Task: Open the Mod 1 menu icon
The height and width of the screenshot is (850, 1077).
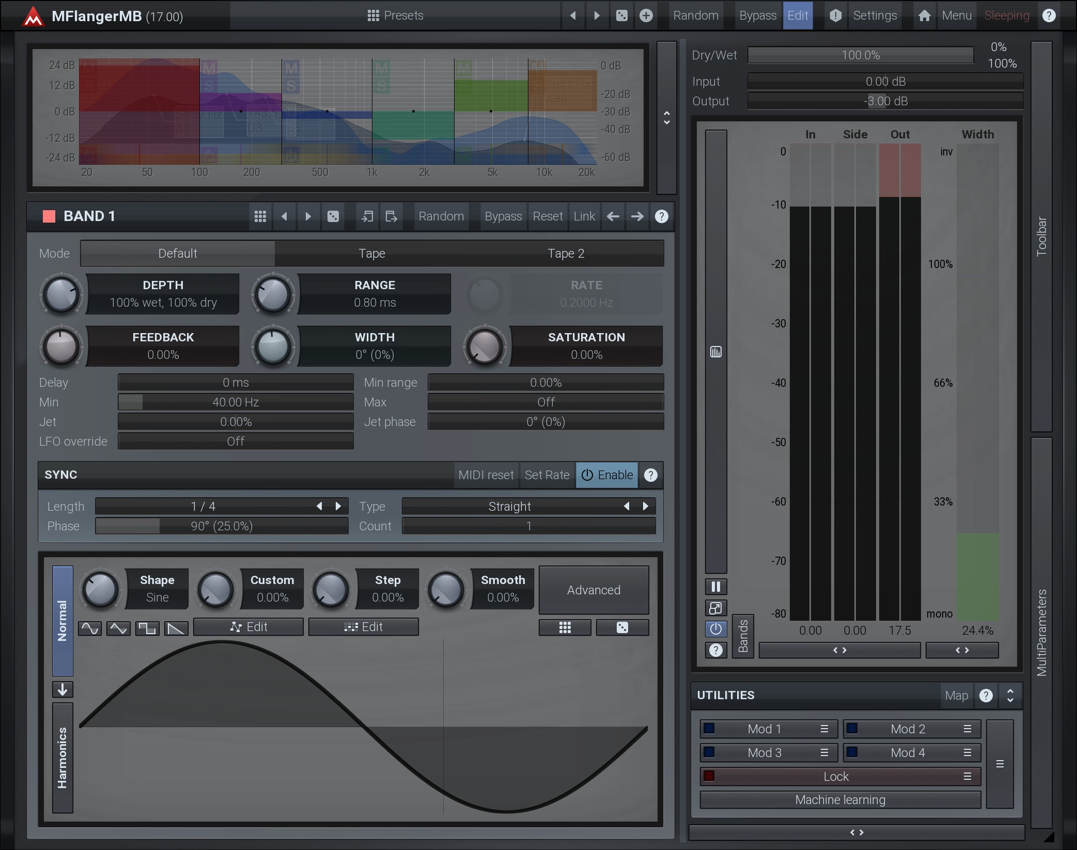Action: (824, 729)
